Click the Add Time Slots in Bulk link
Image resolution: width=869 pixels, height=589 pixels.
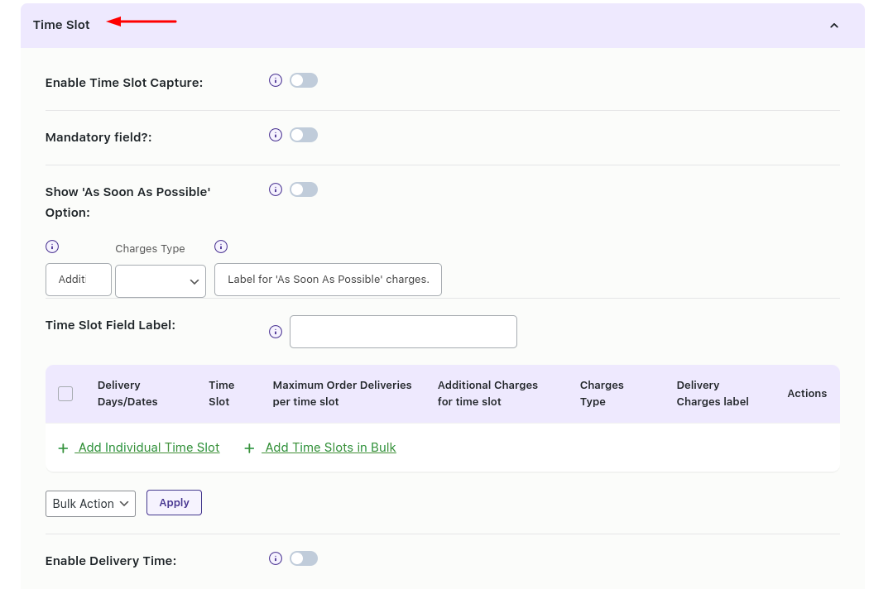click(330, 448)
